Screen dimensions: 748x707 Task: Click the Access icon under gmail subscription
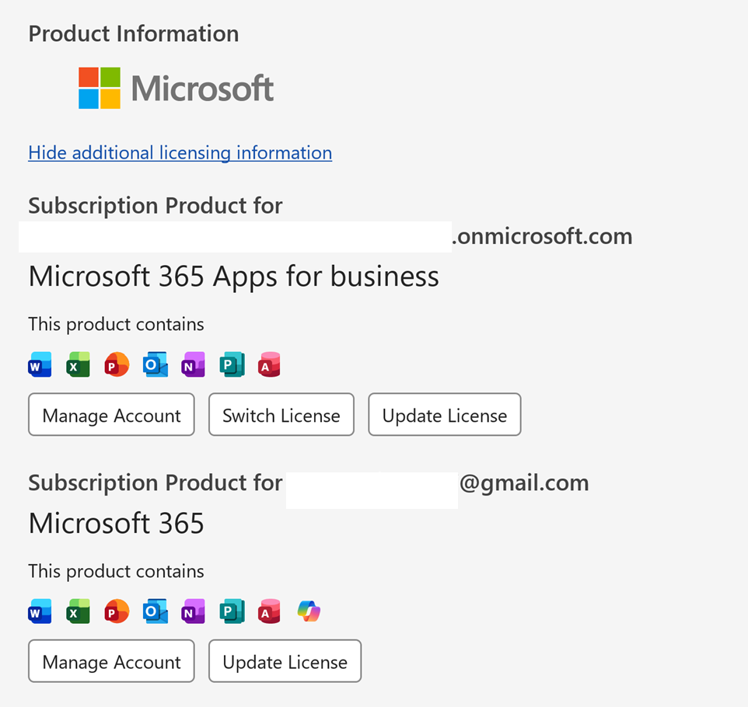tap(270, 611)
